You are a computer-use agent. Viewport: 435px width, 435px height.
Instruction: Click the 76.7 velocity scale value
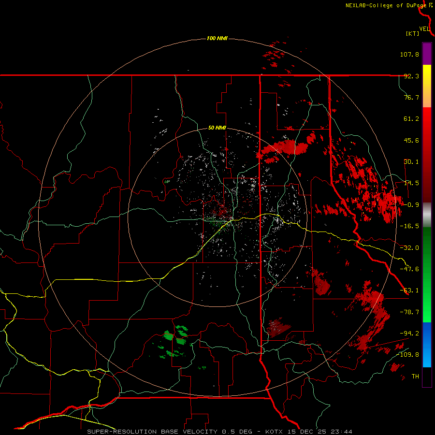point(411,97)
